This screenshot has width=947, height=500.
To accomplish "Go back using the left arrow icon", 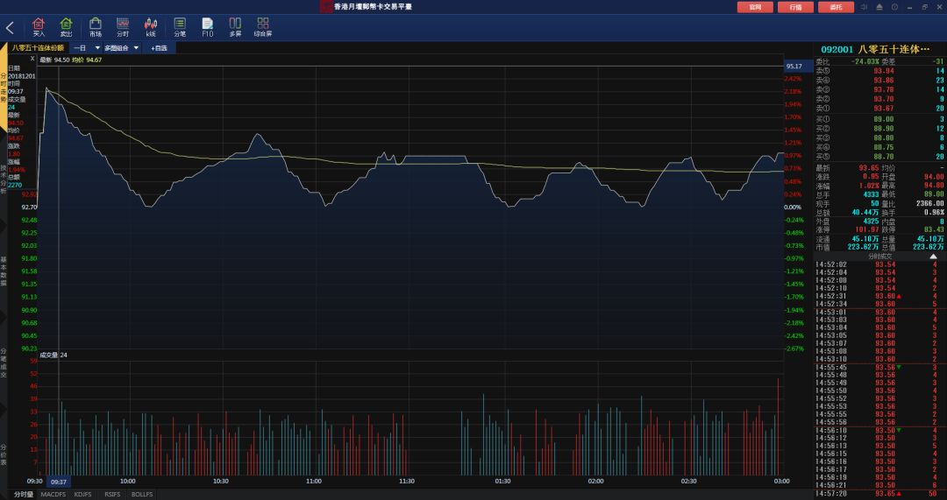I will [x=10, y=28].
